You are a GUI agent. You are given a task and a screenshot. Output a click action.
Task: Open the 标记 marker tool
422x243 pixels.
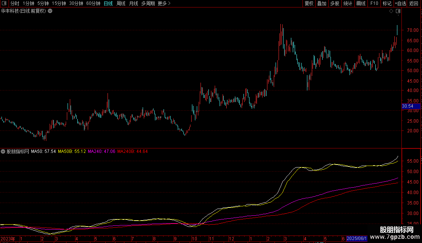pos(387,3)
